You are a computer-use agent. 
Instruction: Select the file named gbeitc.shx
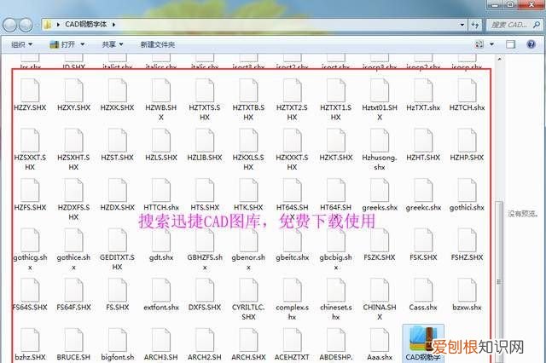[x=292, y=245]
